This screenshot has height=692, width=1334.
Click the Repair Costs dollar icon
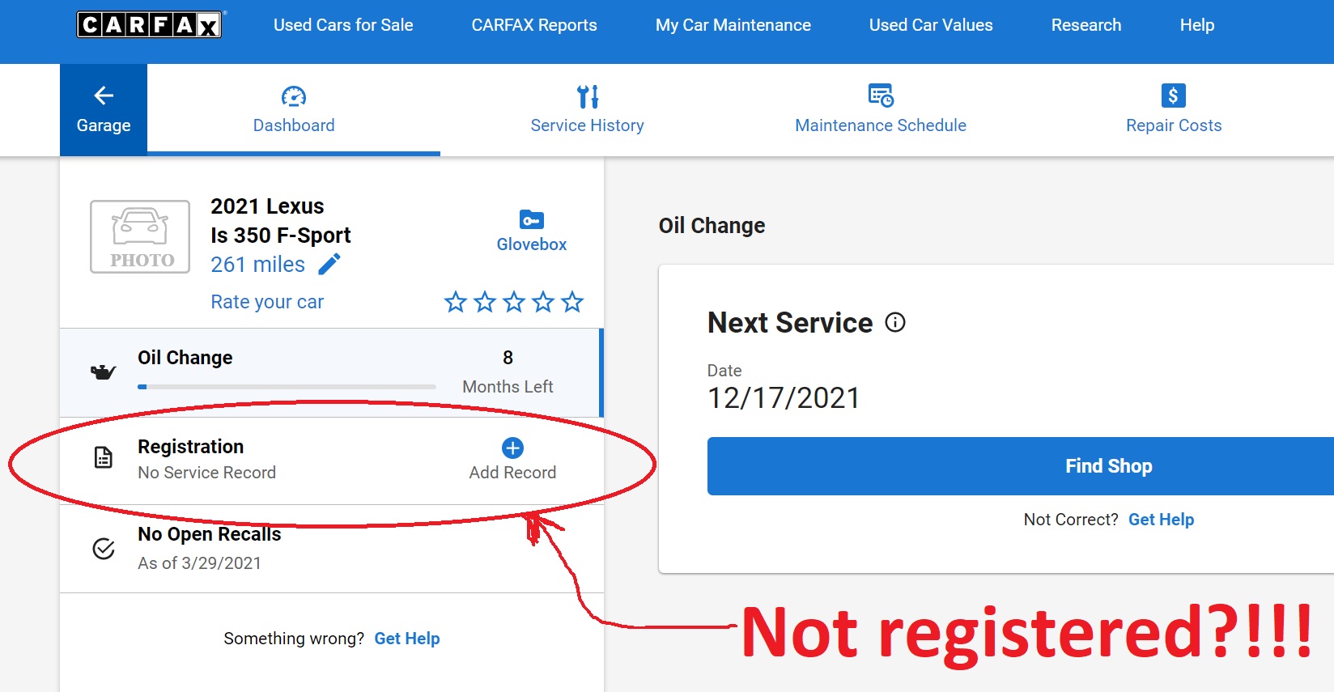coord(1174,96)
